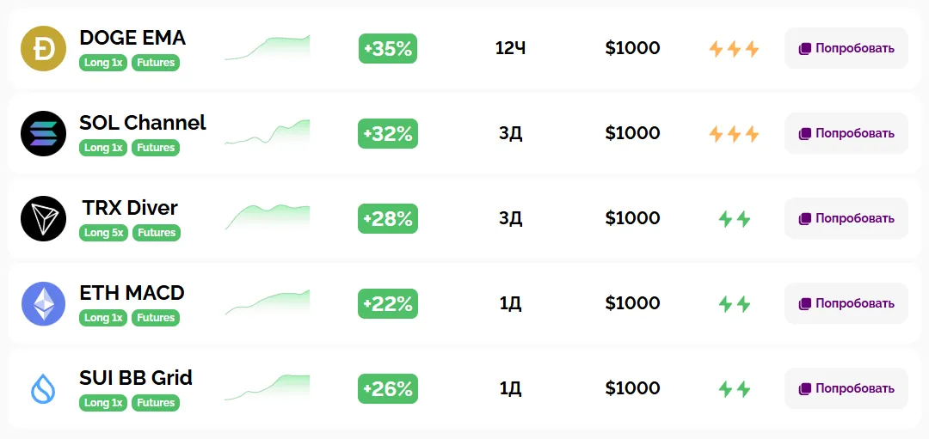929x439 pixels.
Task: Click the SUI droplet icon
Action: point(43,388)
